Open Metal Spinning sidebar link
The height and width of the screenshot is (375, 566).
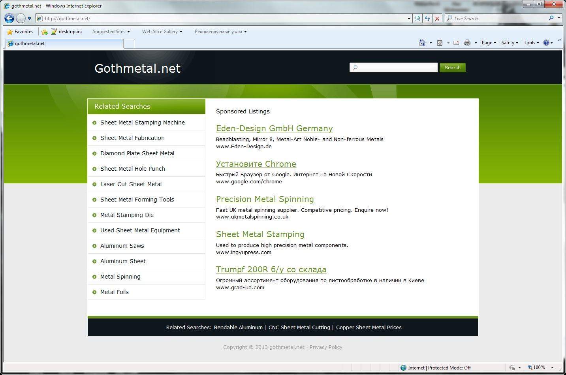[x=120, y=277]
